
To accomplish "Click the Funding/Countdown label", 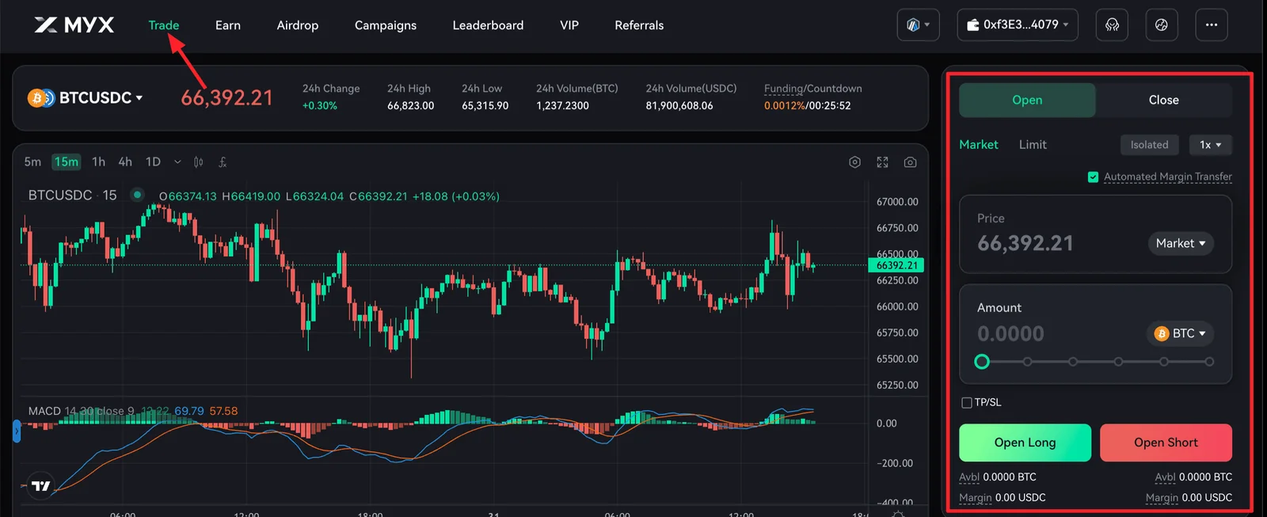I will [812, 89].
